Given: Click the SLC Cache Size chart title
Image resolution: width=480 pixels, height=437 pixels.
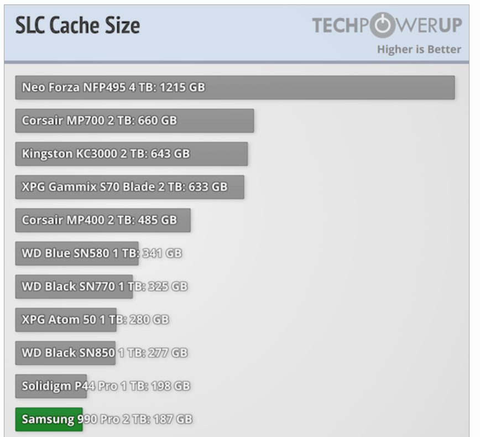Looking at the screenshot, I should point(77,25).
